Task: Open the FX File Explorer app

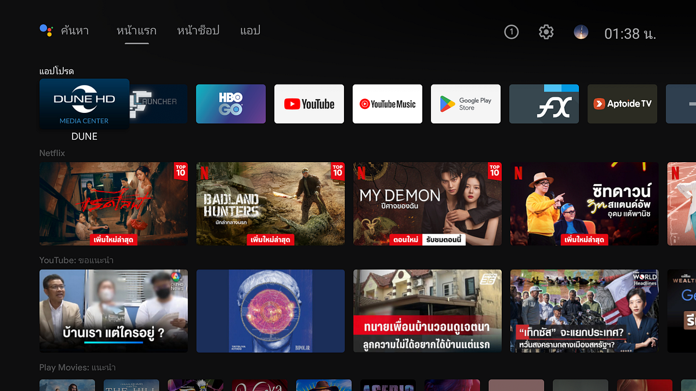Action: (543, 104)
